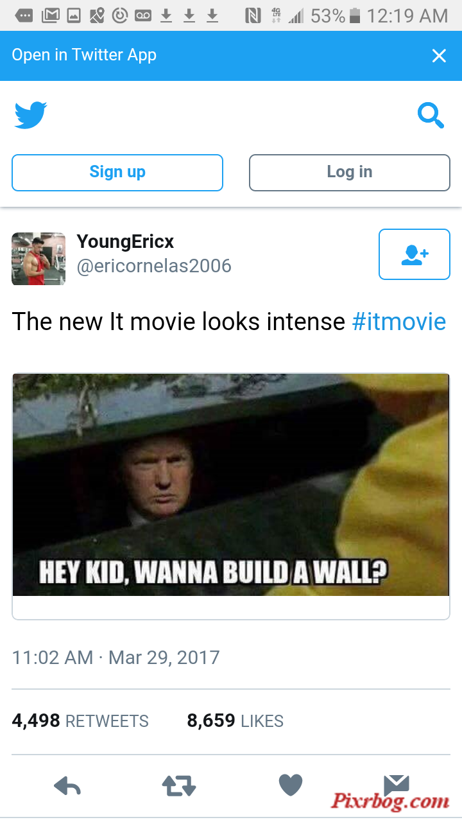Tap the Open in Twitter App text
Screen dimensions: 462x822
(x=84, y=55)
